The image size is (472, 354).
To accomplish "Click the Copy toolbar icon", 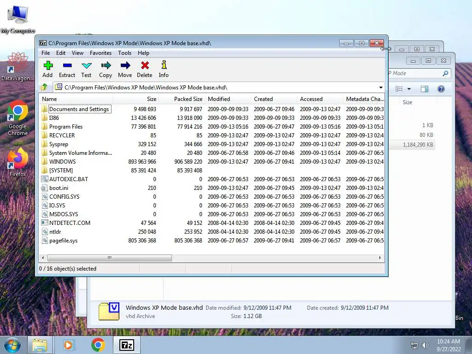I will [106, 65].
